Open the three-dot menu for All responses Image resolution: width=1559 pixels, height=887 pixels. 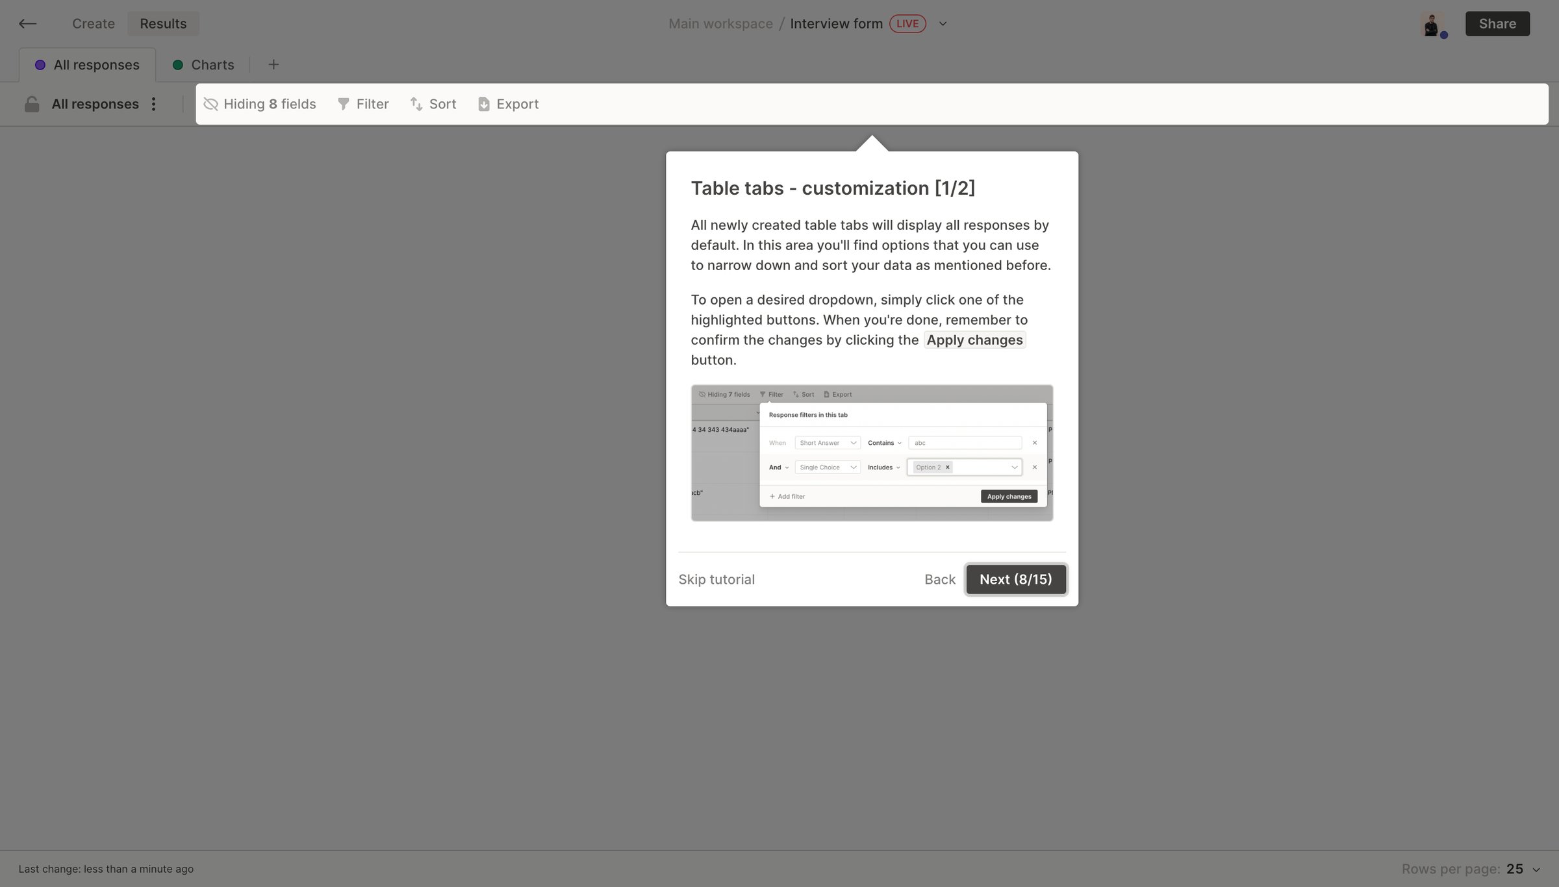point(153,104)
